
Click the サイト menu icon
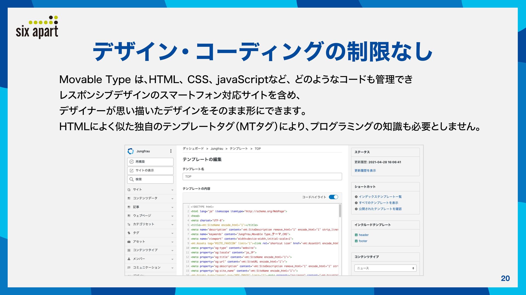[129, 190]
